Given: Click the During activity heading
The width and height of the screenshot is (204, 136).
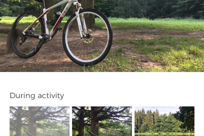Looking at the screenshot, I should [37, 96].
